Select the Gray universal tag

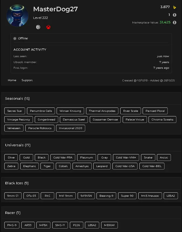(x=104, y=157)
